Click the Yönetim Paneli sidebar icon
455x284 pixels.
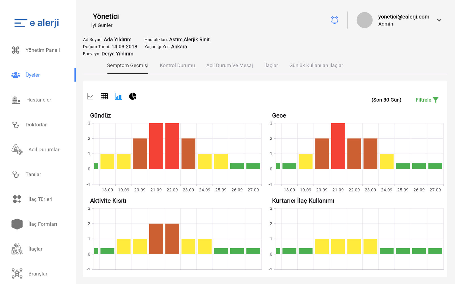click(16, 50)
